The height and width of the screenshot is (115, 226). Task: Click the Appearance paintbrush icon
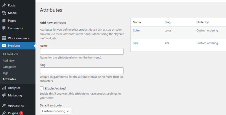4,106
